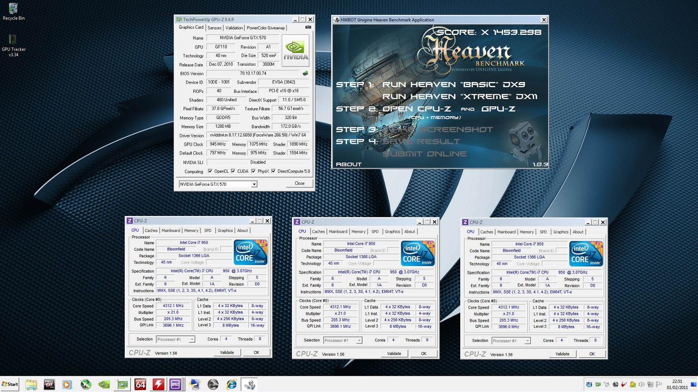Click the GPU name field "NVIDIA GeForce GTX 570"

click(243, 37)
